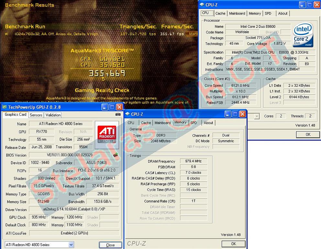Minimize the CPU-Z Memory window
The height and width of the screenshot is (249, 321).
click(x=228, y=114)
